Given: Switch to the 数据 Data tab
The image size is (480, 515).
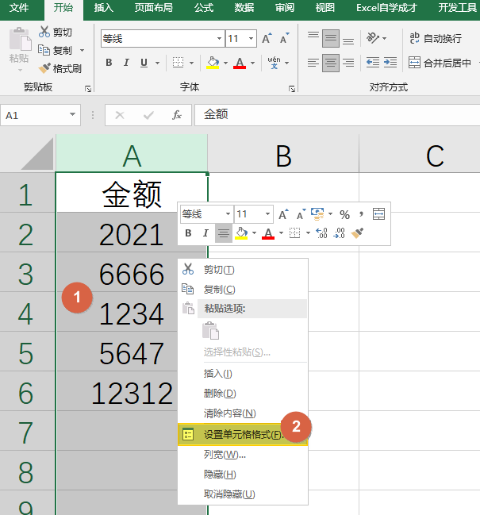Looking at the screenshot, I should pos(244,8).
